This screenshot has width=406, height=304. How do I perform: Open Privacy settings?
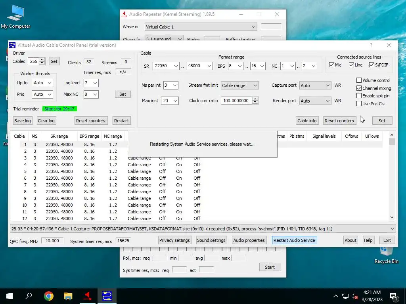[174, 240]
